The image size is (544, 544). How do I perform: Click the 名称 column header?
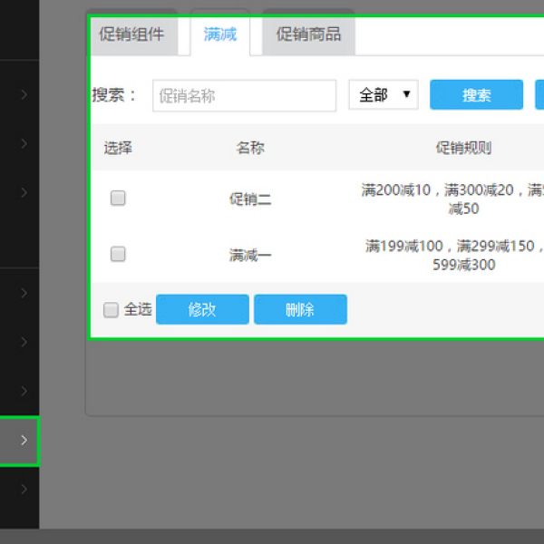(x=250, y=148)
